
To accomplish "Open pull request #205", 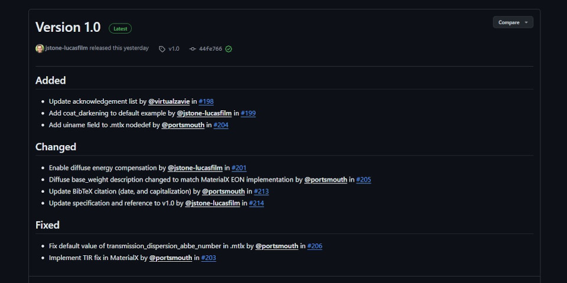I will coord(364,180).
